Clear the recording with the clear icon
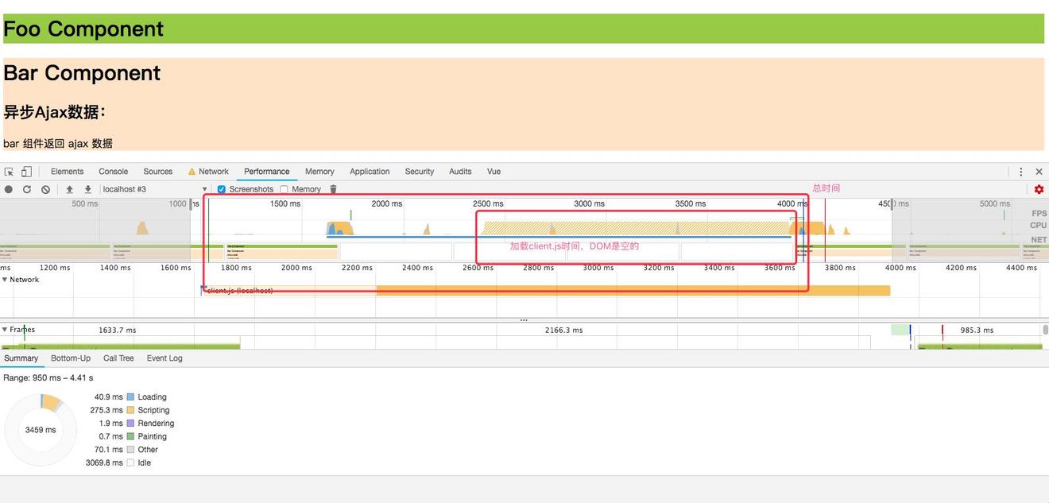The height and width of the screenshot is (503, 1049). point(45,189)
